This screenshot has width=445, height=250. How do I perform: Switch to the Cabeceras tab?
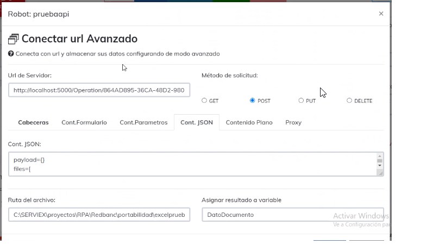tap(33, 122)
